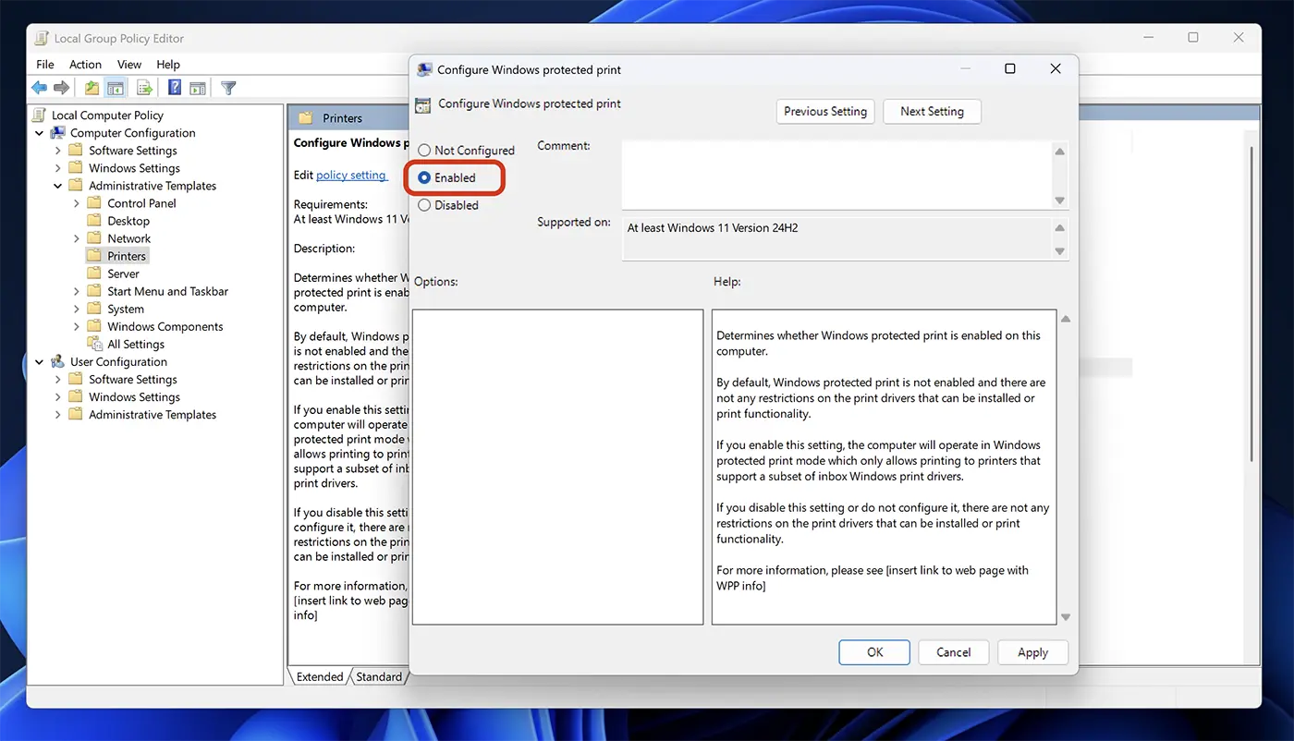1294x741 pixels.
Task: Open Help via the blue question mark icon
Action: 175,88
